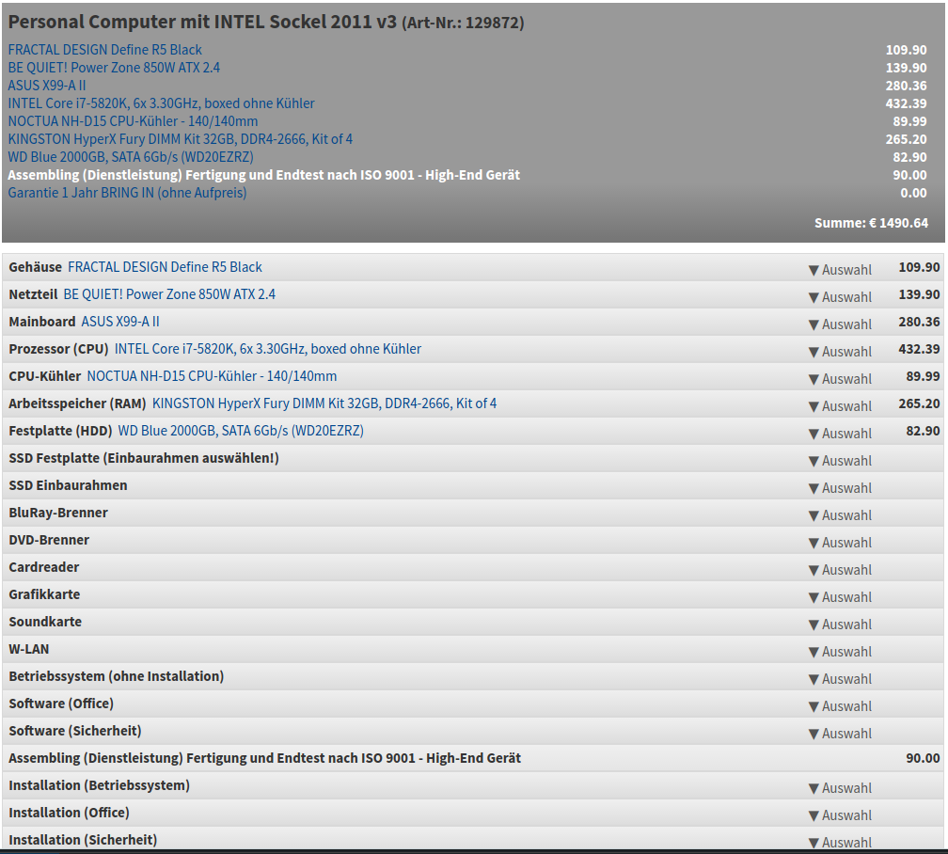Image resolution: width=948 pixels, height=854 pixels.
Task: Open Auswahl for SSD Einbaurahmen row
Action: coord(841,487)
